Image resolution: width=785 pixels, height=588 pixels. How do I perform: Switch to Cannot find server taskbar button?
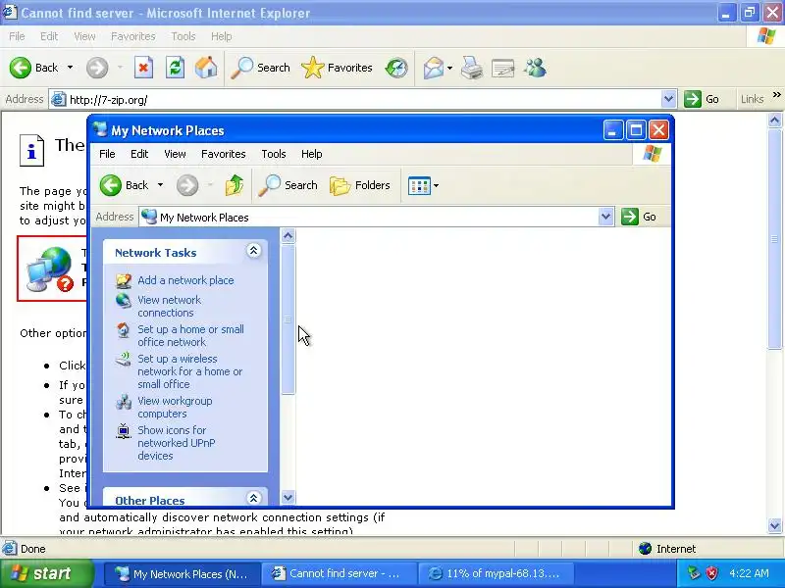pos(340,574)
